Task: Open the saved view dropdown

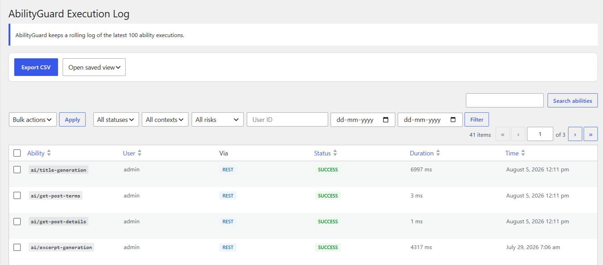Action: pos(94,67)
